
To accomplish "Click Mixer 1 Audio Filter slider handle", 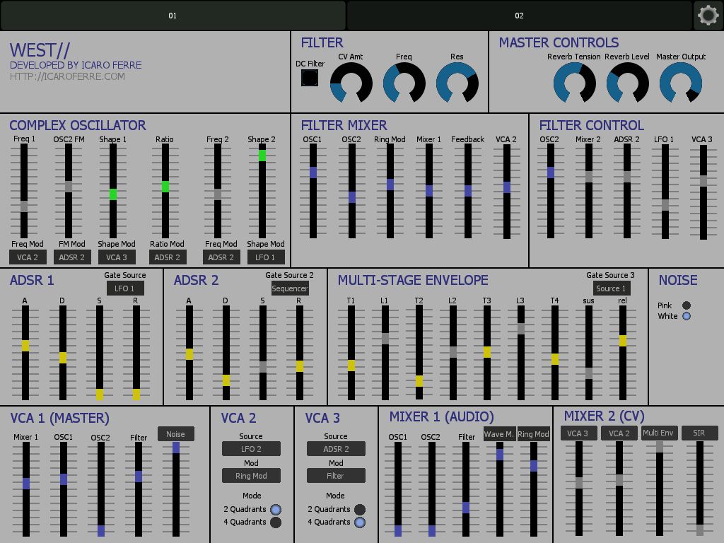I will [x=466, y=508].
